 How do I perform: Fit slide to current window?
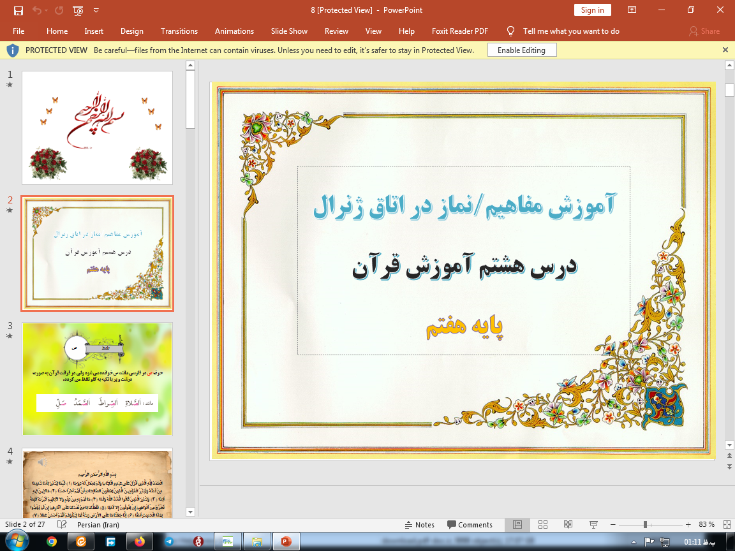click(x=727, y=524)
